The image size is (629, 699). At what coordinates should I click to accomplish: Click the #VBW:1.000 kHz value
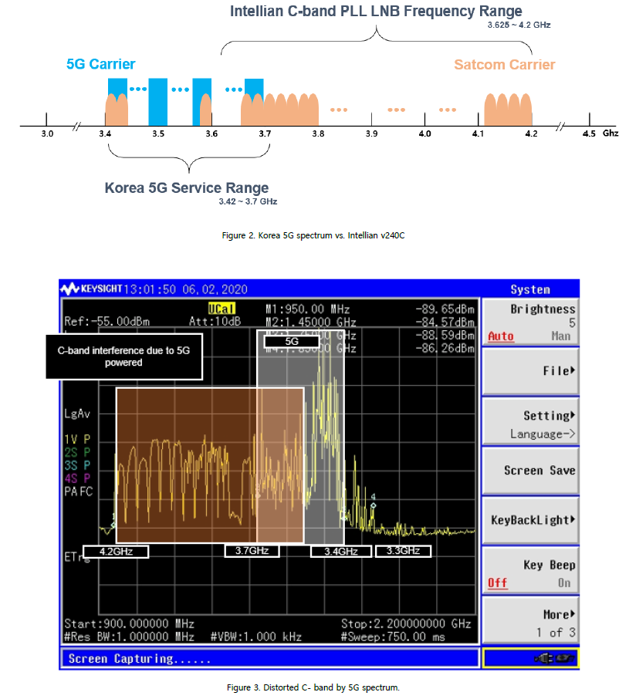(256, 637)
